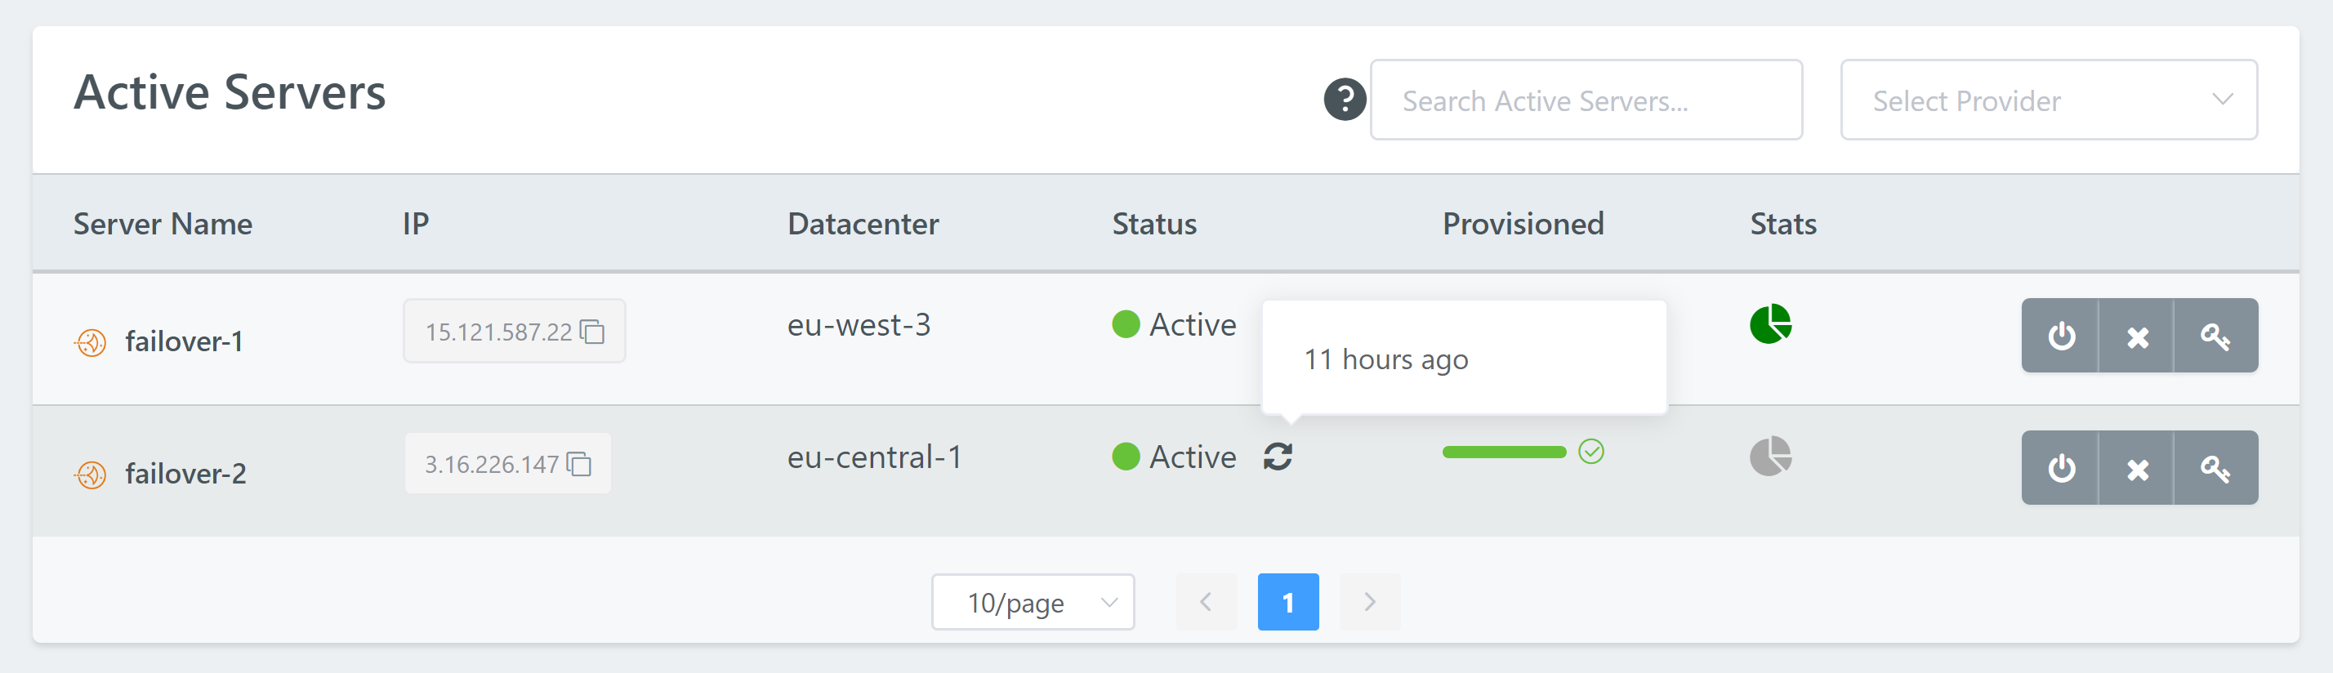Open the green stats pie chart for failover-1
Viewport: 2333px width, 673px height.
[x=1769, y=323]
